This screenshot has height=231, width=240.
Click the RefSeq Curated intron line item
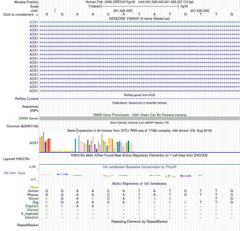click(x=139, y=99)
